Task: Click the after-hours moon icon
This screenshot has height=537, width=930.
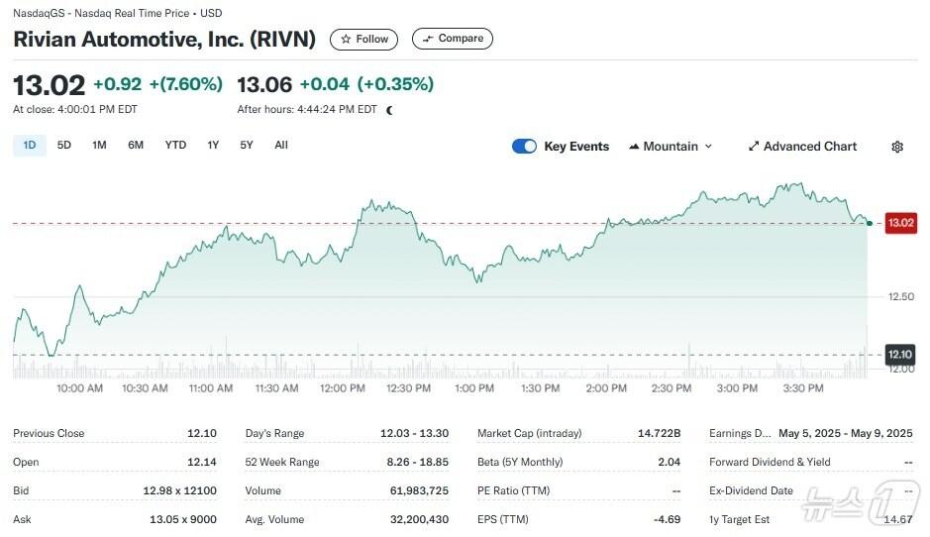Action: [389, 110]
